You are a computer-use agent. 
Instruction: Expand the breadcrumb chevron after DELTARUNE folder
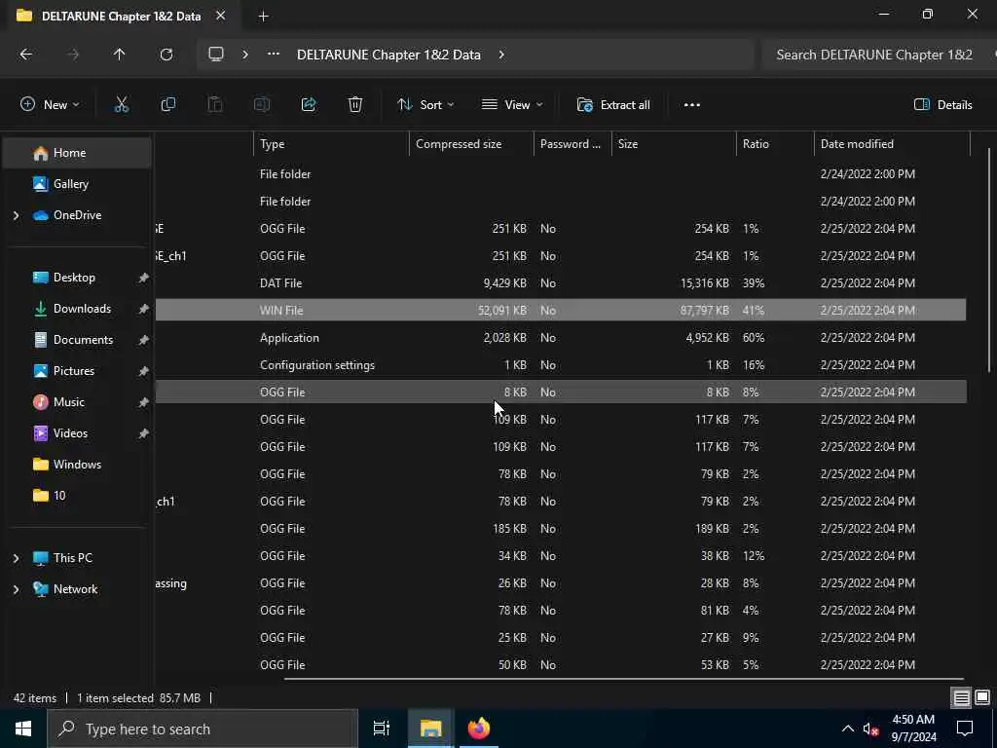(501, 55)
